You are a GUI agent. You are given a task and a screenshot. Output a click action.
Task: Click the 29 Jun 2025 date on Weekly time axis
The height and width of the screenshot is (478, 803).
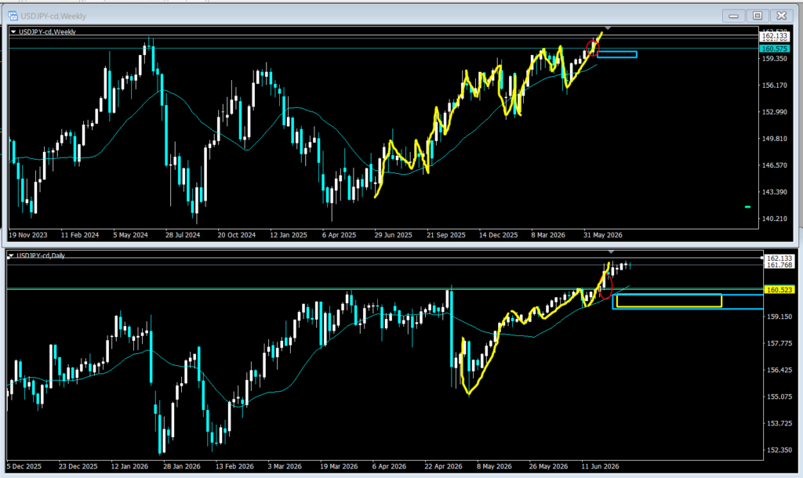tap(394, 235)
